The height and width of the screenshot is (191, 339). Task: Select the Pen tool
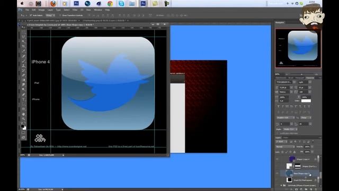[23, 94]
